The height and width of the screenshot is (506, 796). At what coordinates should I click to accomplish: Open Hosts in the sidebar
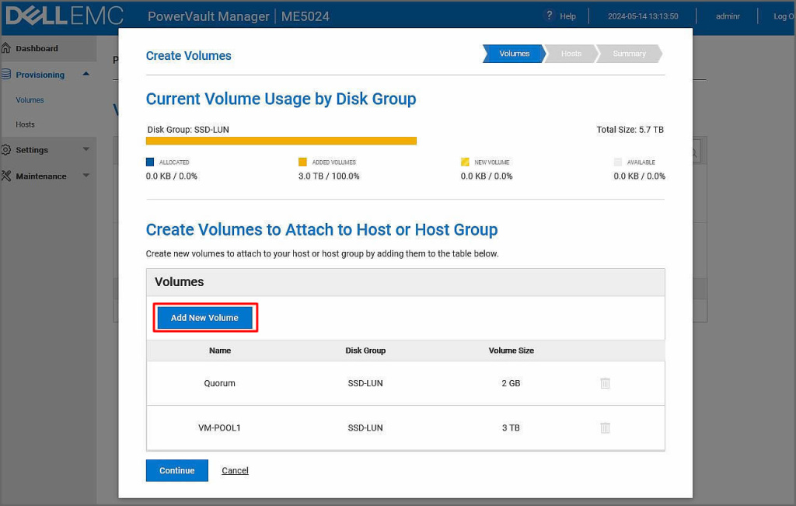tap(25, 124)
